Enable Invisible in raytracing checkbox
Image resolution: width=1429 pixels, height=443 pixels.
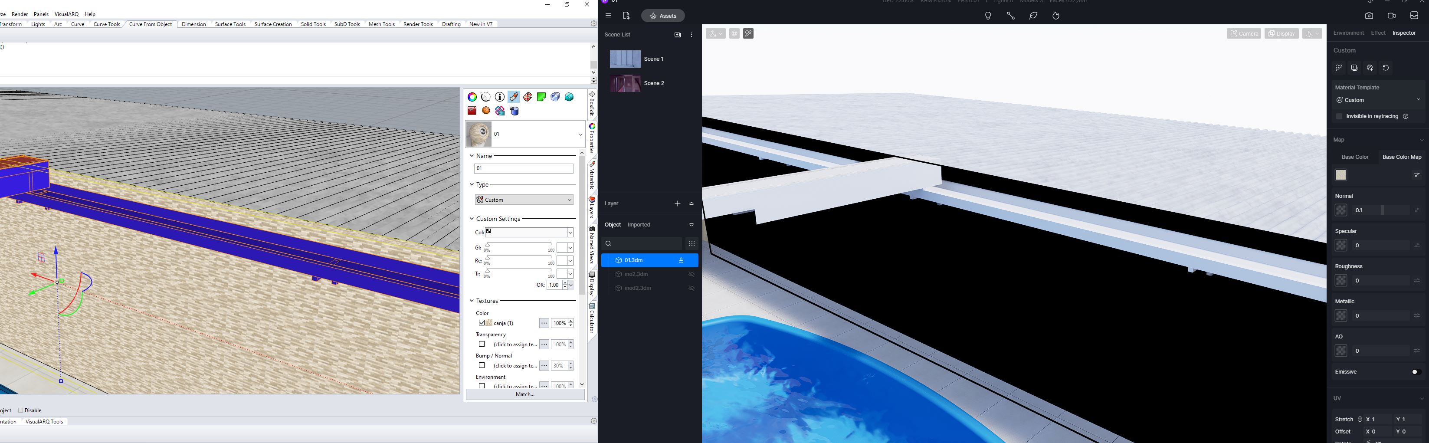(1339, 117)
